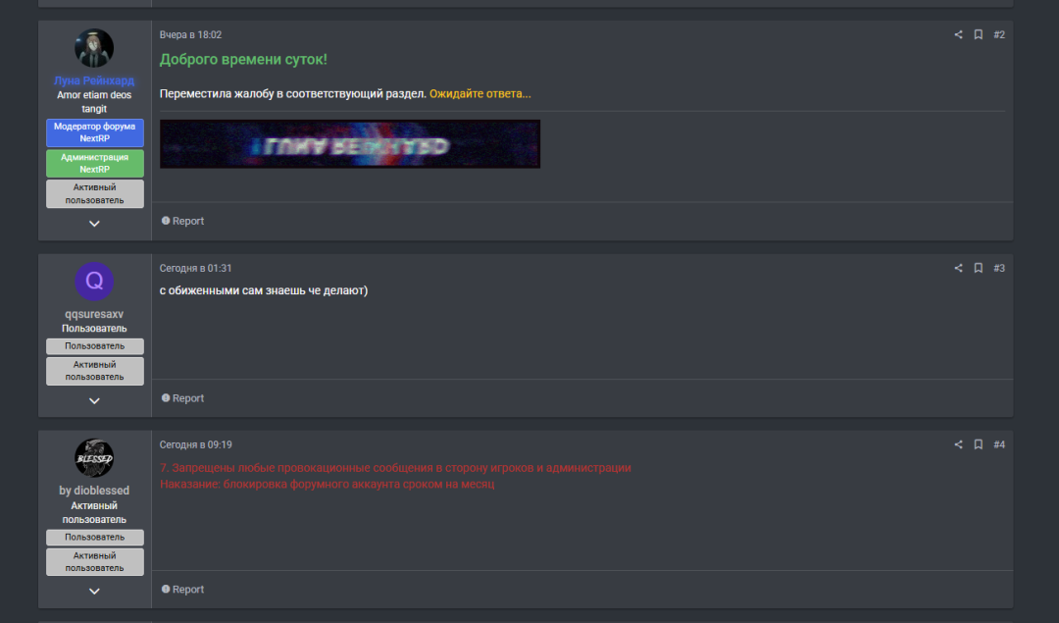1059x623 pixels.
Task: Bookmark post #3
Action: [978, 268]
